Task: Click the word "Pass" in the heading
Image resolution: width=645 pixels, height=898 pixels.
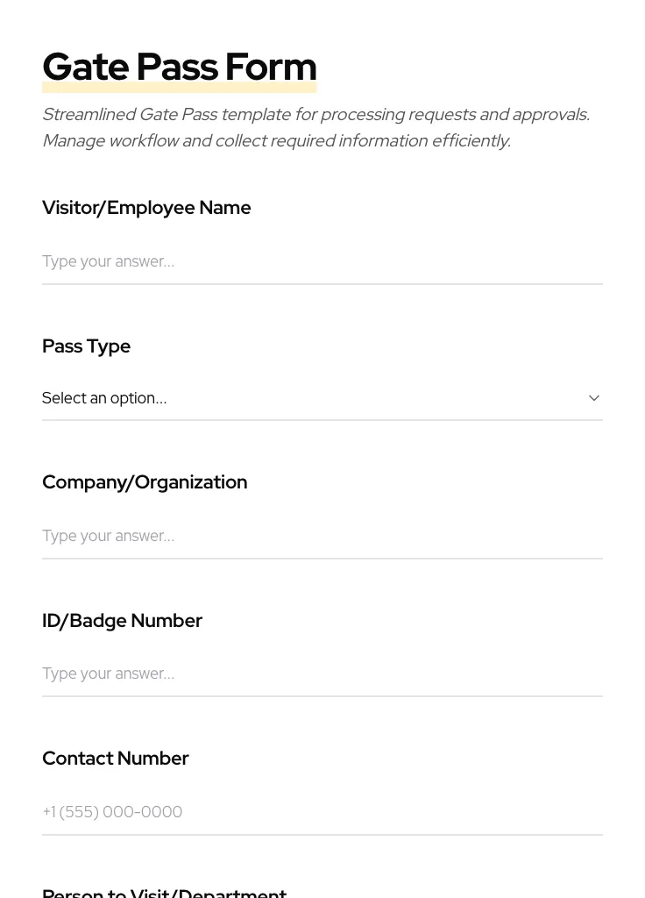Action: [177, 68]
